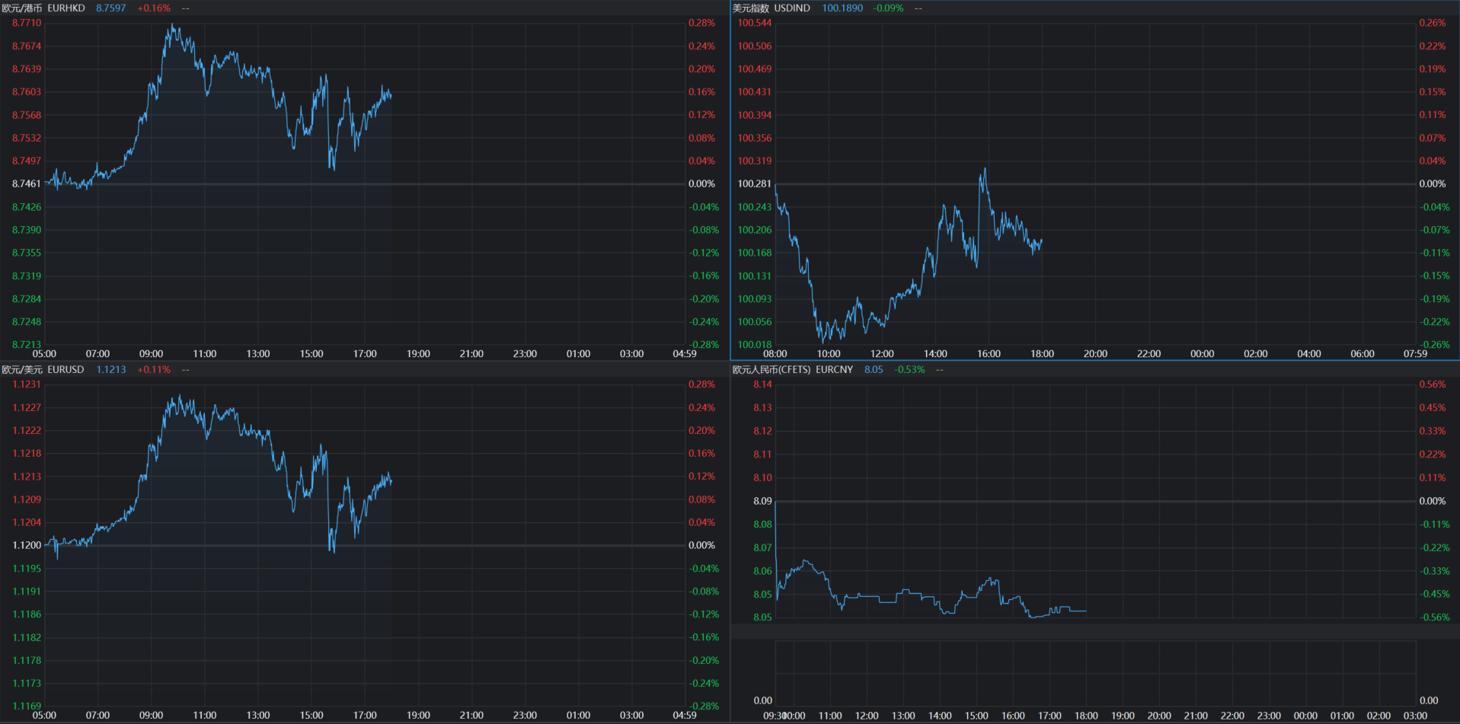Click the 17:00 time label in EURUSD chart
This screenshot has height=724, width=1460.
coord(365,715)
